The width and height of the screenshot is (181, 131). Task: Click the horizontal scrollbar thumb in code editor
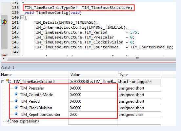(x=91, y=59)
